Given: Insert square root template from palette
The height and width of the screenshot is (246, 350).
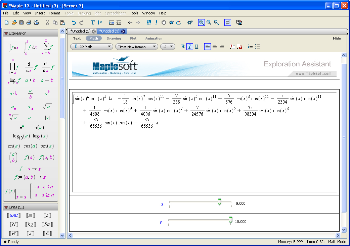Looking at the screenshot, I should coord(47,107).
